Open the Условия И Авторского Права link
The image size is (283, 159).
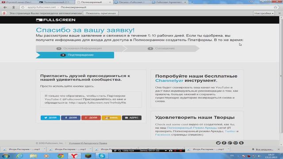[x=88, y=143]
